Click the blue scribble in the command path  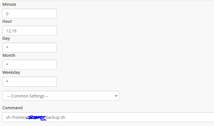pos(36,117)
